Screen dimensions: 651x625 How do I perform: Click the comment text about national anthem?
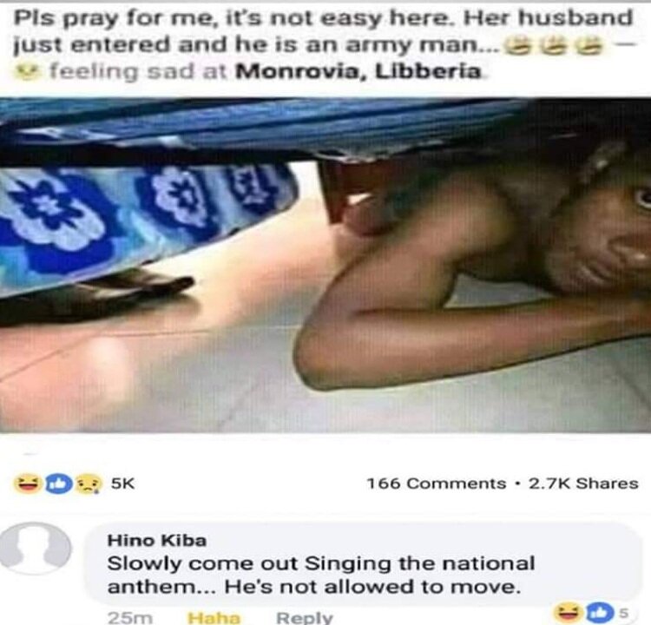(x=321, y=576)
